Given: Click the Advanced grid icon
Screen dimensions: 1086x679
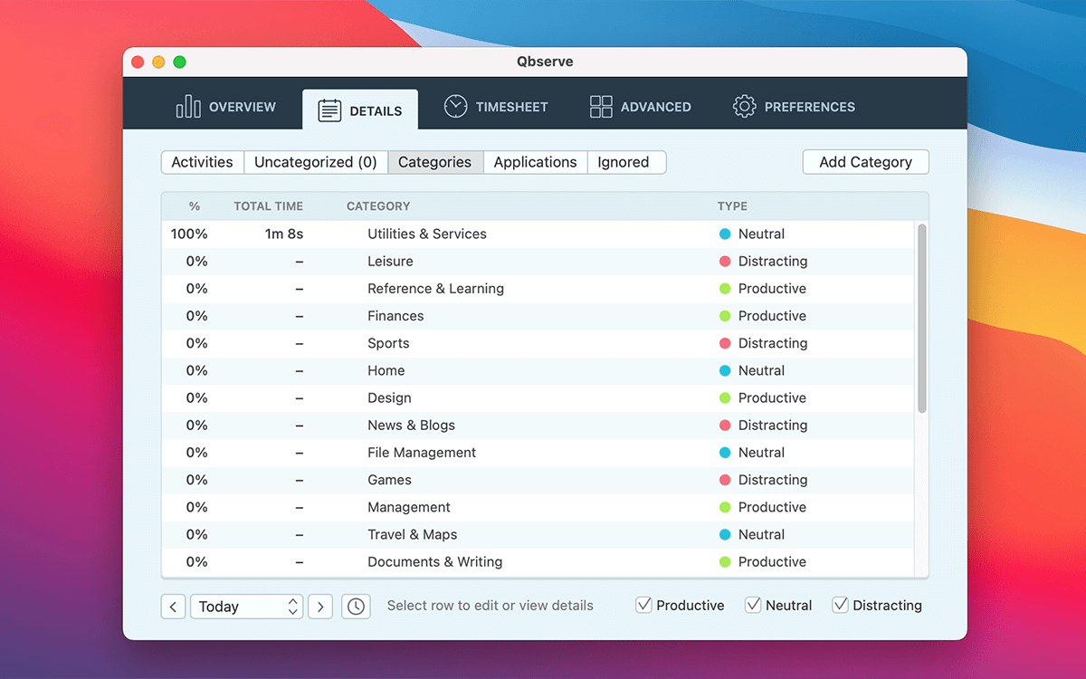Looking at the screenshot, I should [x=601, y=107].
